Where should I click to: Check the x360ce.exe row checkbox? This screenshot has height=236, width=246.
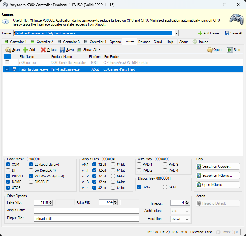click(7, 63)
